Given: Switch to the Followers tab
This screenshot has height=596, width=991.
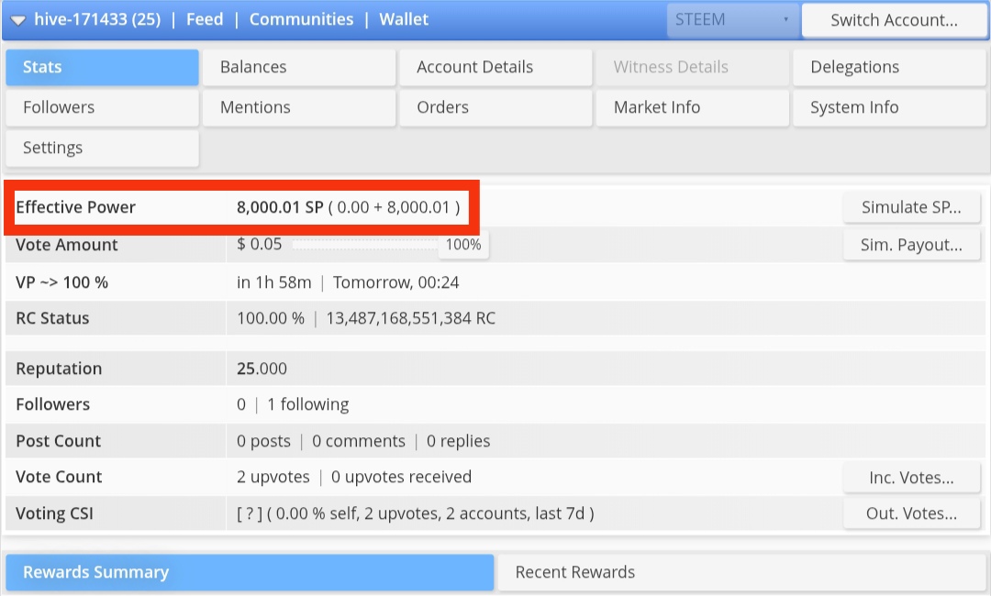Looking at the screenshot, I should (103, 108).
